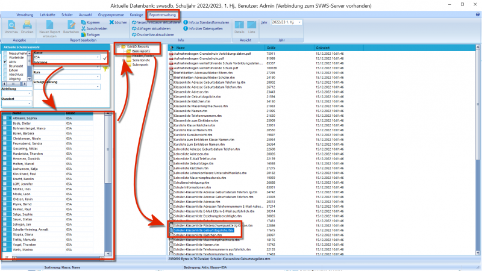The height and width of the screenshot is (271, 482).
Task: Refresh with Abfragen aktualisieren
Action: click(x=151, y=28)
